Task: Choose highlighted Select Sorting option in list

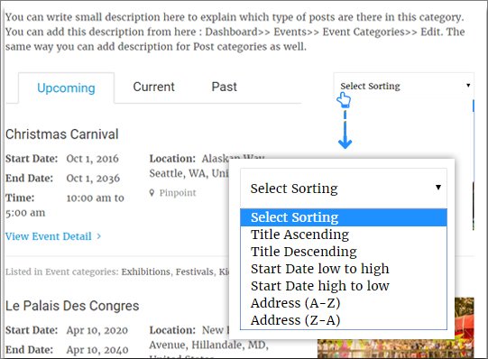Action: [x=344, y=217]
